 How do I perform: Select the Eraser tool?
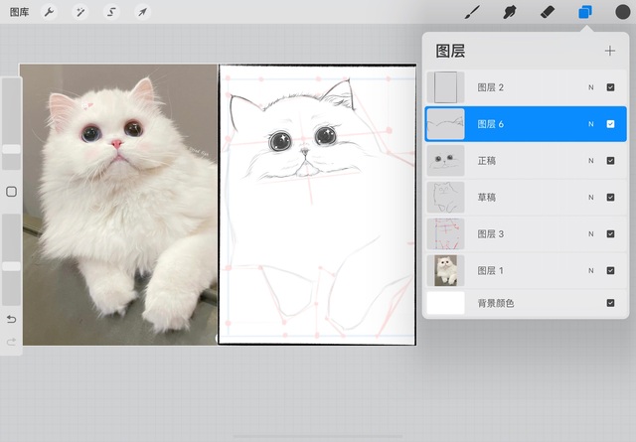tap(547, 12)
